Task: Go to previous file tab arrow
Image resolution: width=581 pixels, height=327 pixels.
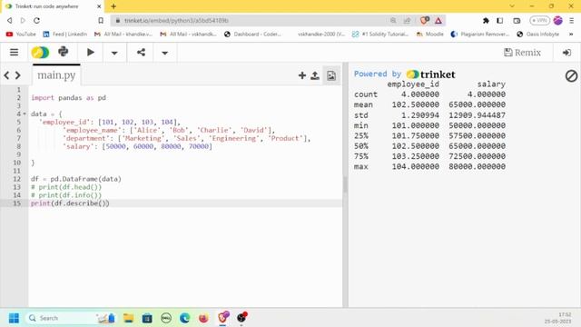Action: pyautogui.click(x=6, y=75)
